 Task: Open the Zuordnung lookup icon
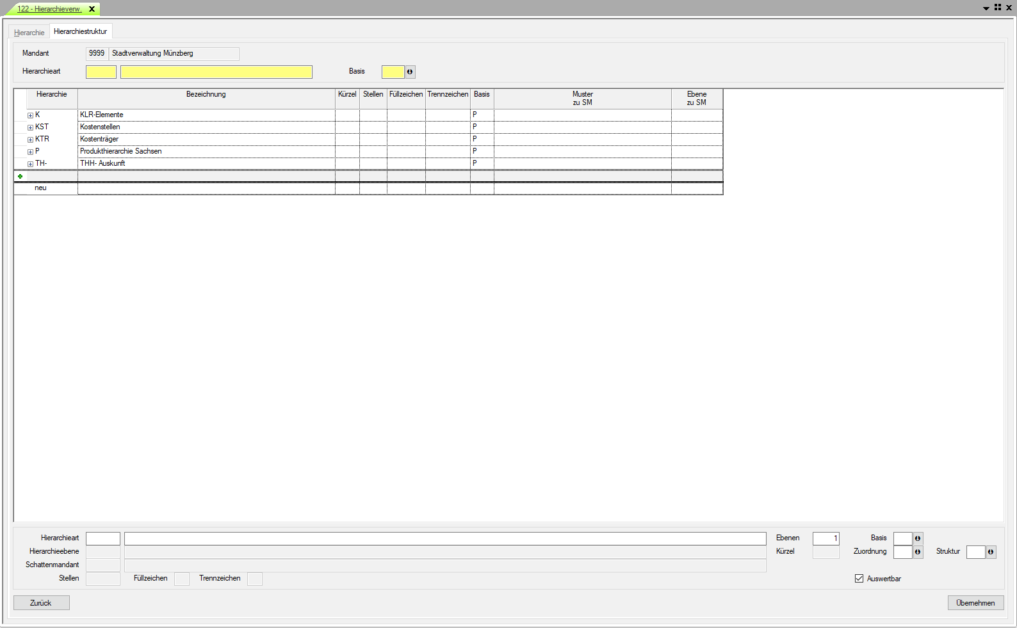[918, 552]
